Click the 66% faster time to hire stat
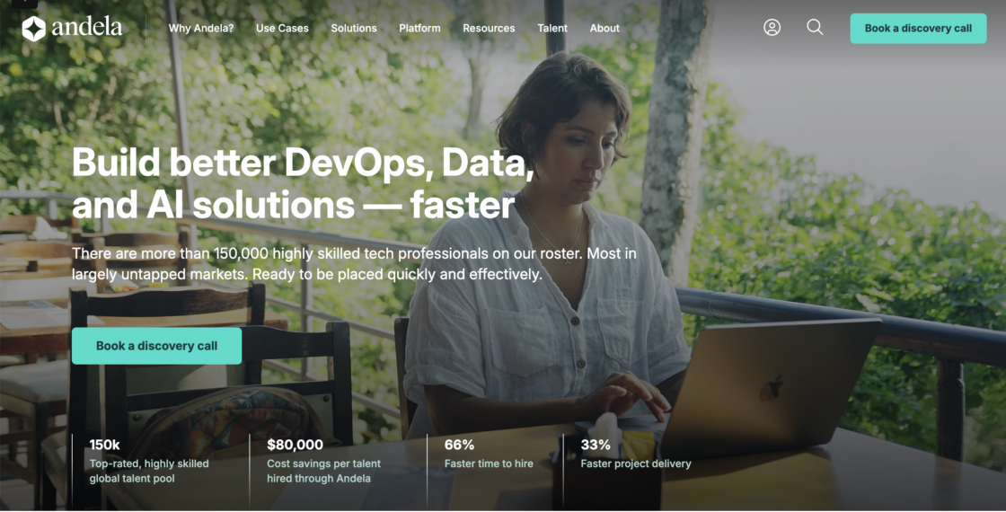 489,455
